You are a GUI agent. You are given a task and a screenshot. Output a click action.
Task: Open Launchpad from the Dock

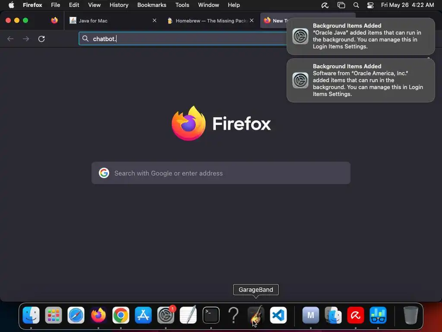tap(53, 315)
